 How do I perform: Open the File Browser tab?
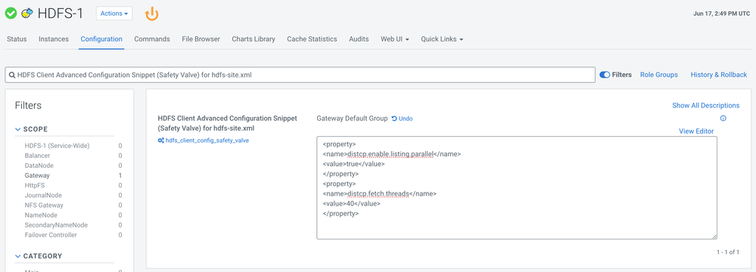coord(201,39)
